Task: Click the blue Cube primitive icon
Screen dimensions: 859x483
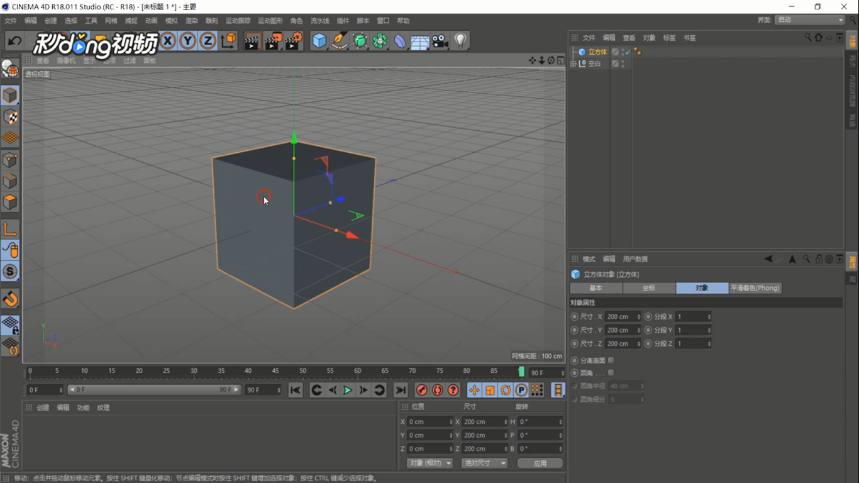Action: (319, 41)
